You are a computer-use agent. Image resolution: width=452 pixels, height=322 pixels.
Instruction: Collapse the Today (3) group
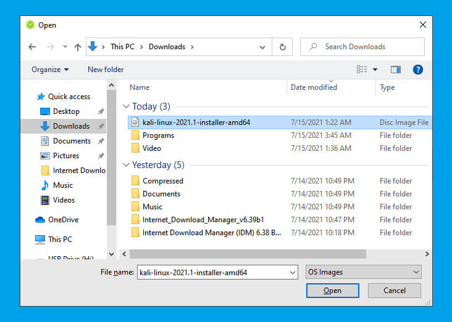click(x=126, y=107)
